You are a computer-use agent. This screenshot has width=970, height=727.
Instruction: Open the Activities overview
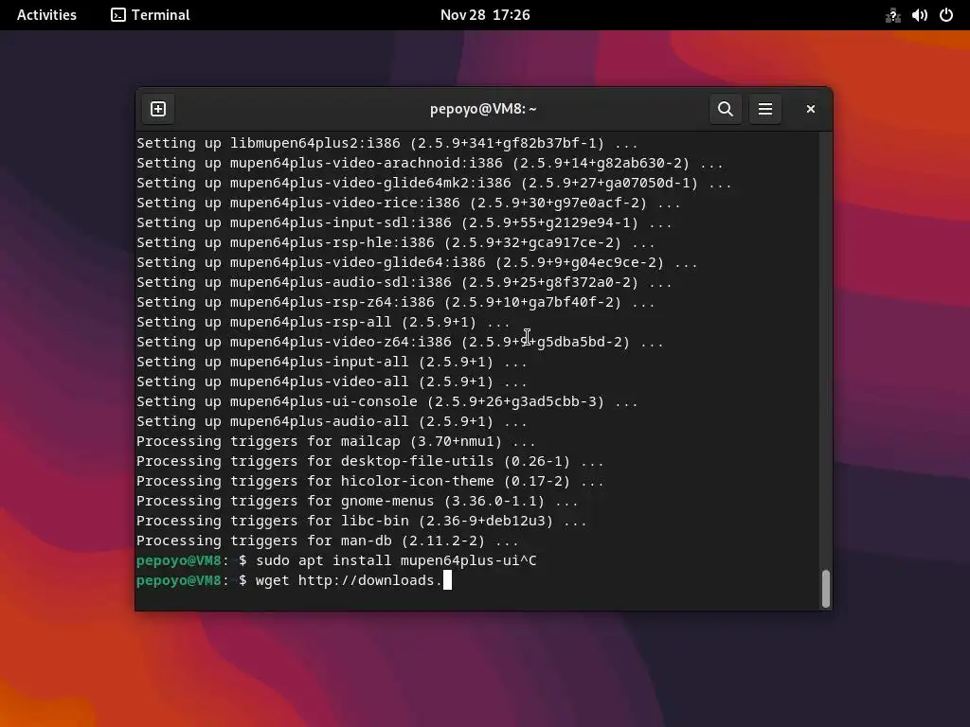click(x=46, y=15)
